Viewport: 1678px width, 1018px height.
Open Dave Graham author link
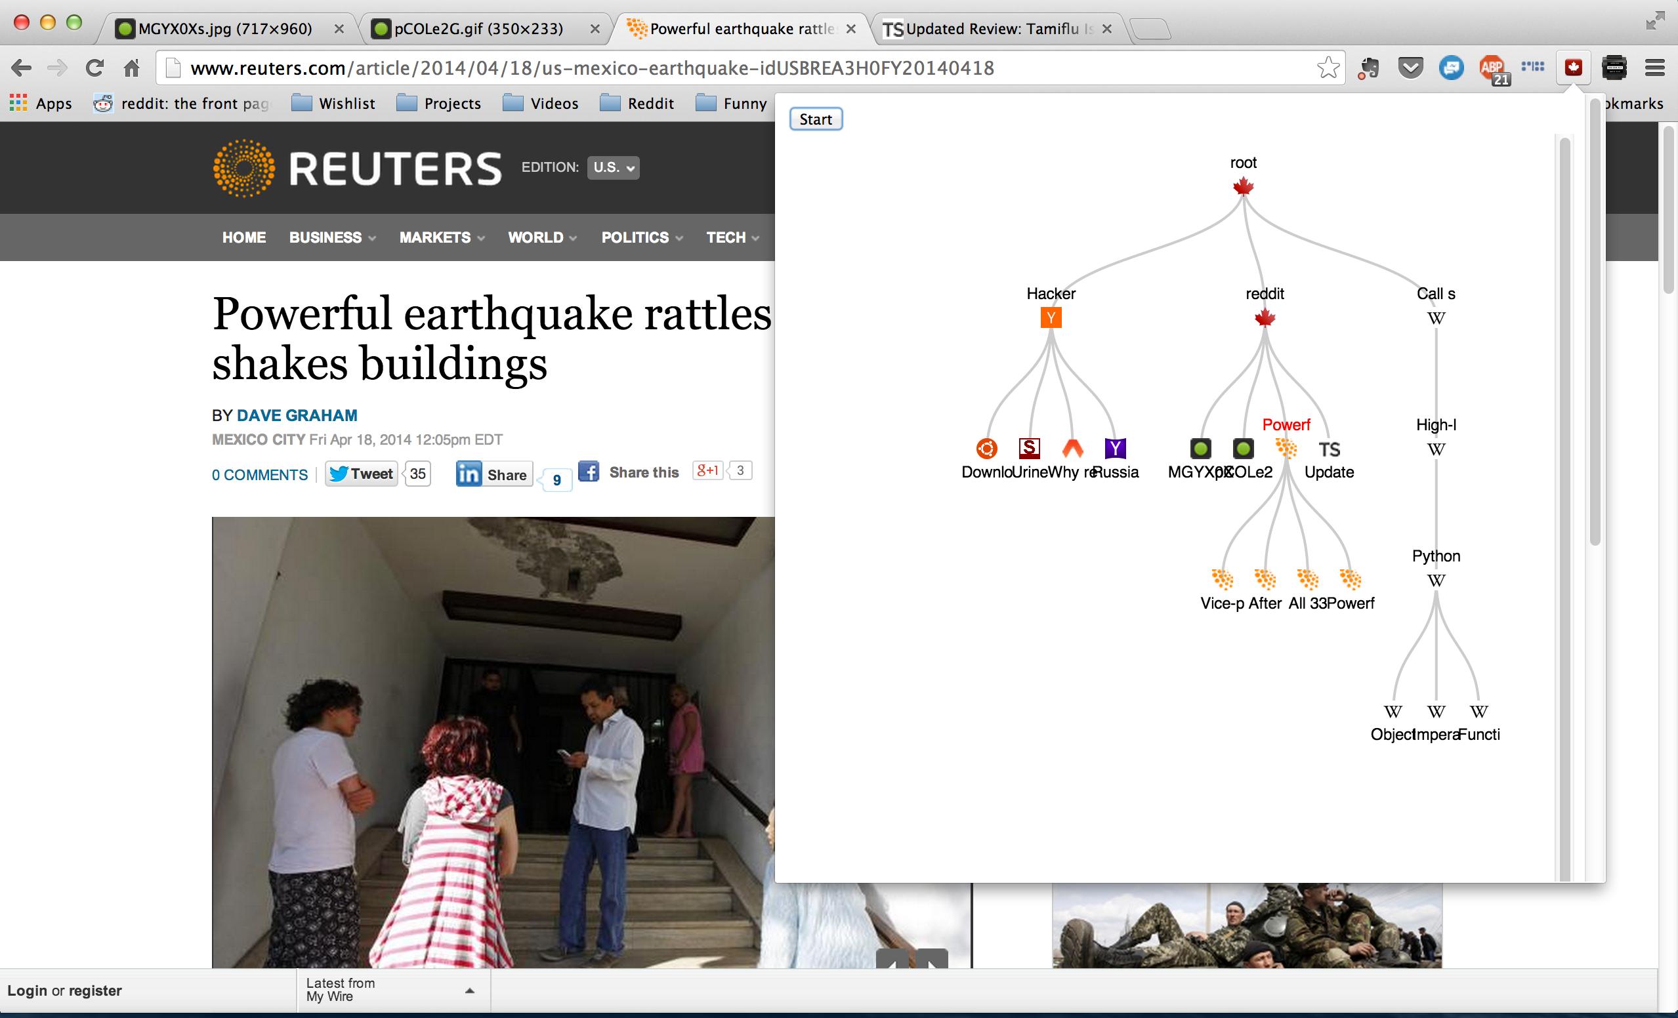[296, 415]
